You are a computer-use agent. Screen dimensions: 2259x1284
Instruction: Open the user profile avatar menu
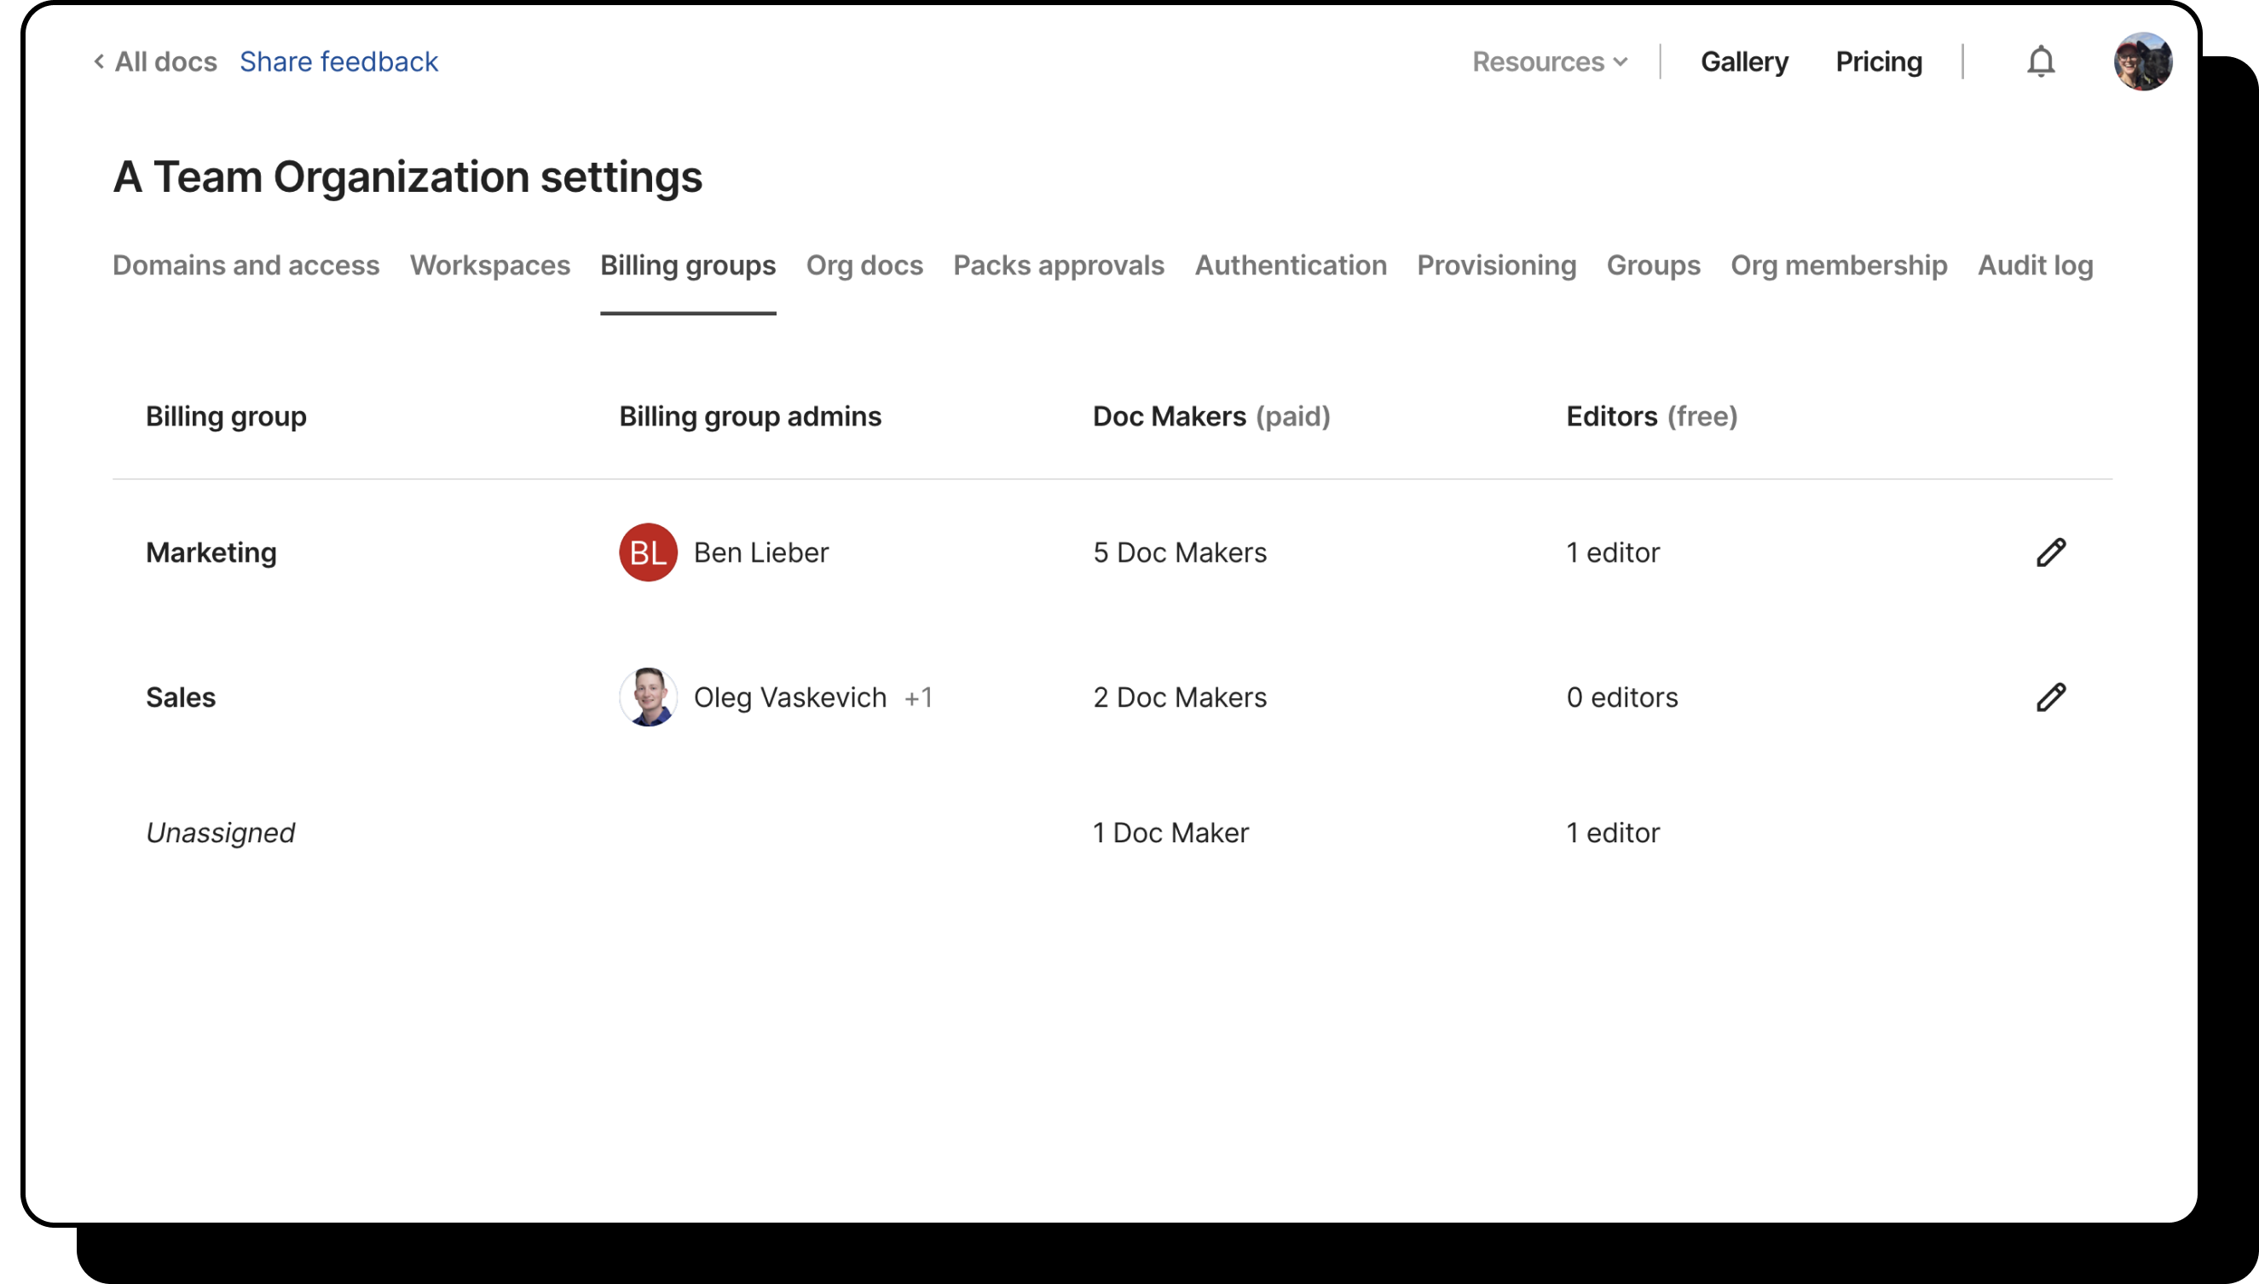tap(2141, 61)
